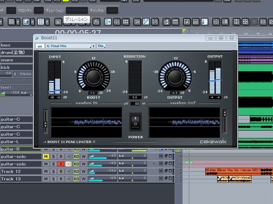Go to previous Boost11 preset arrow
The width and height of the screenshot is (273, 204).
point(48,46)
